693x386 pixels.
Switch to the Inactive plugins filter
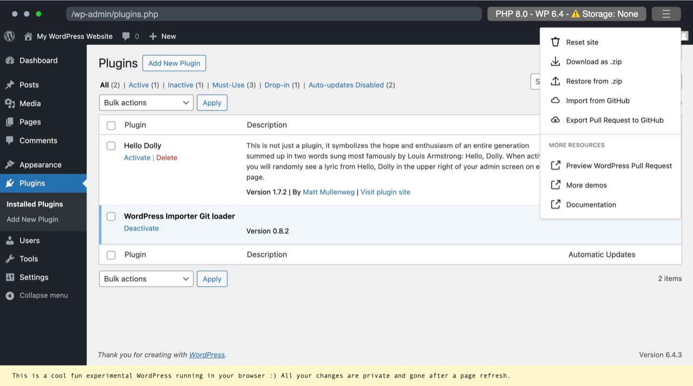click(x=180, y=85)
